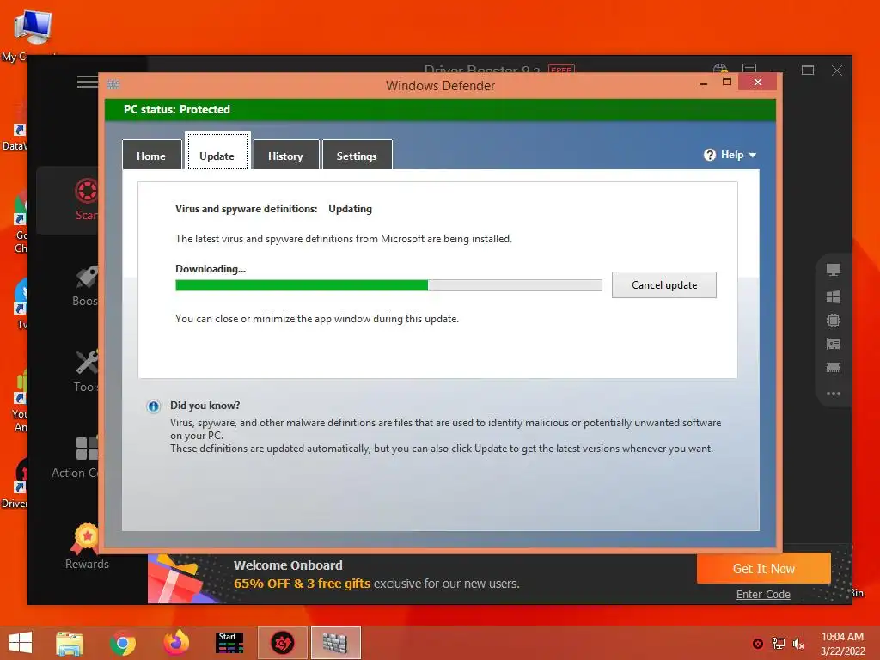Click the muted volume tray icon

tap(798, 644)
